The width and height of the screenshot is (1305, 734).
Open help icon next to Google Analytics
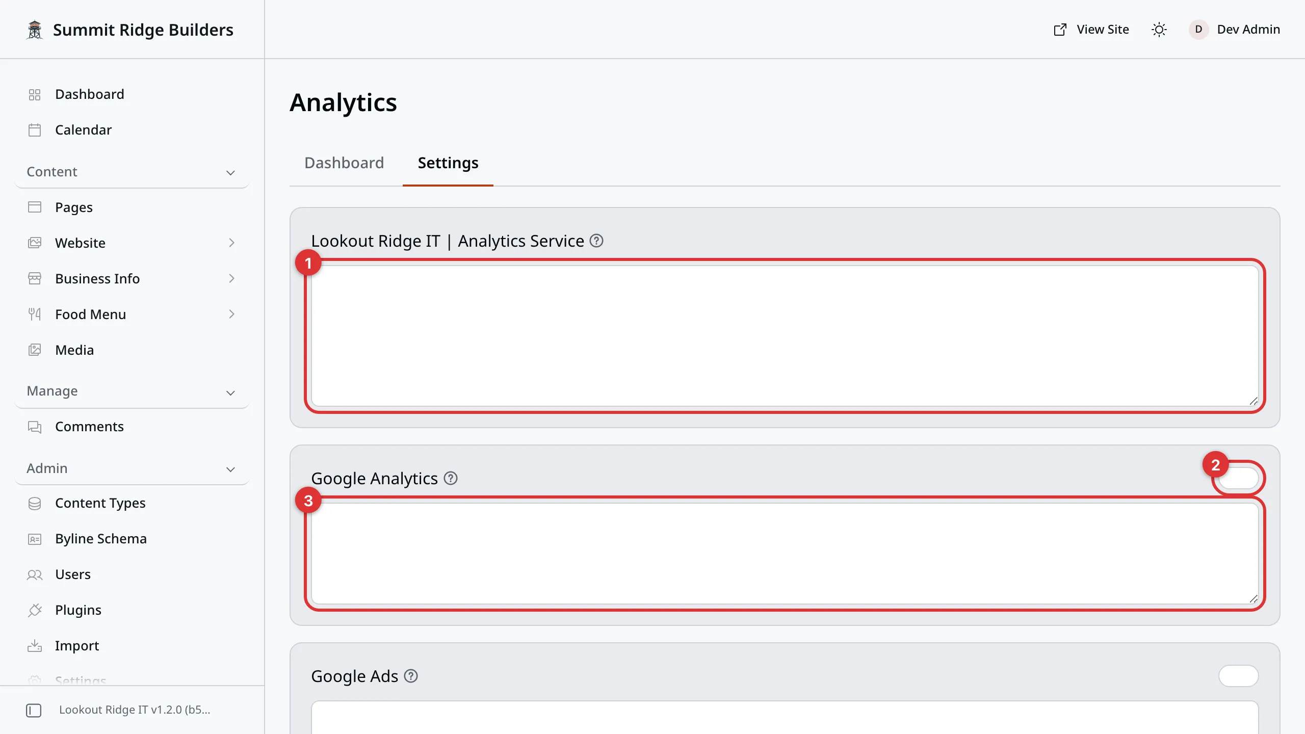451,478
